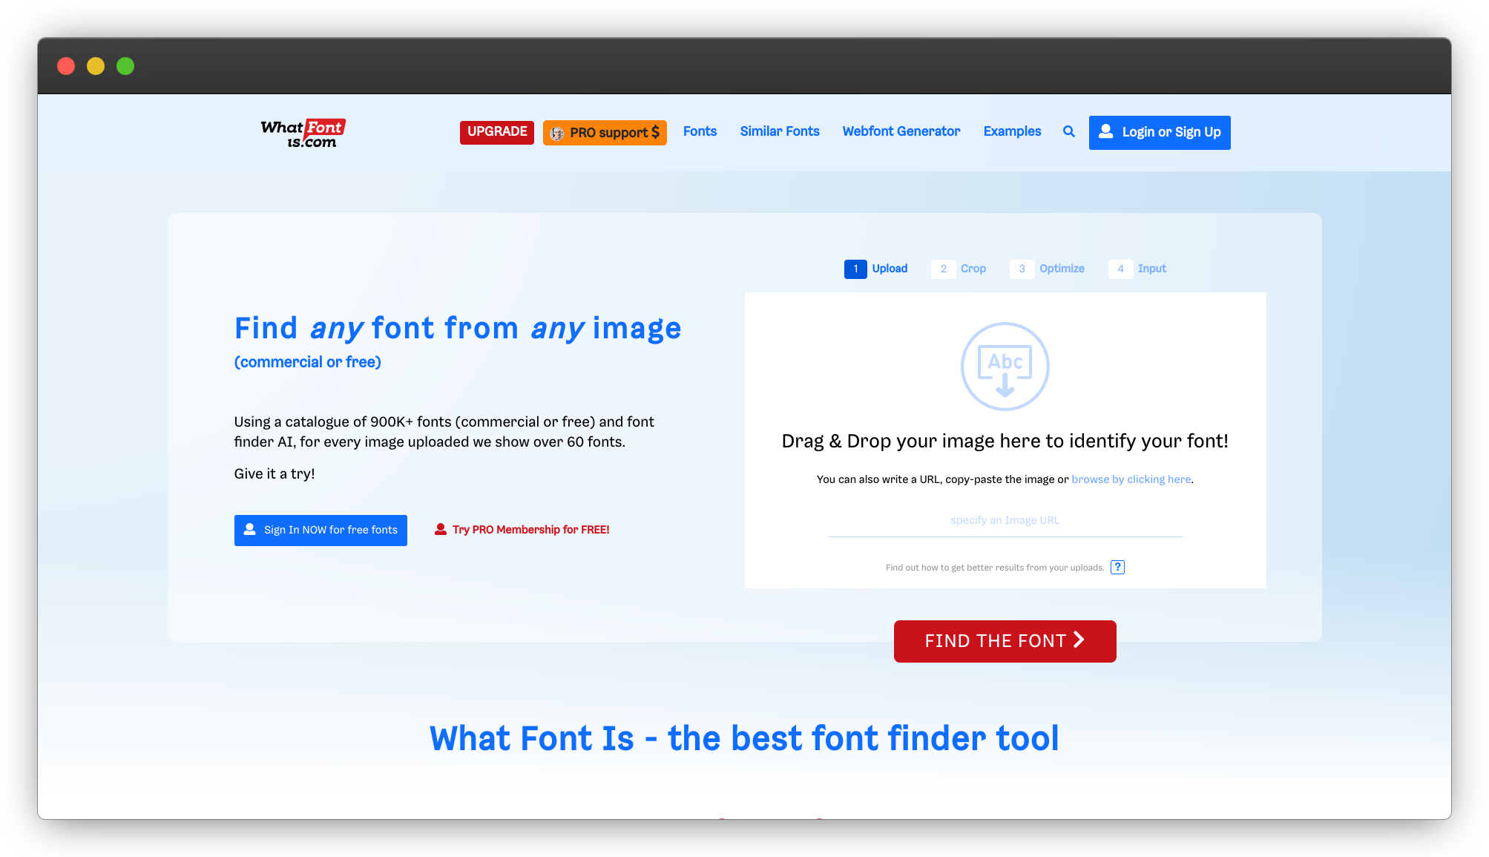
Task: Go to Similar Fonts page
Action: point(780,131)
